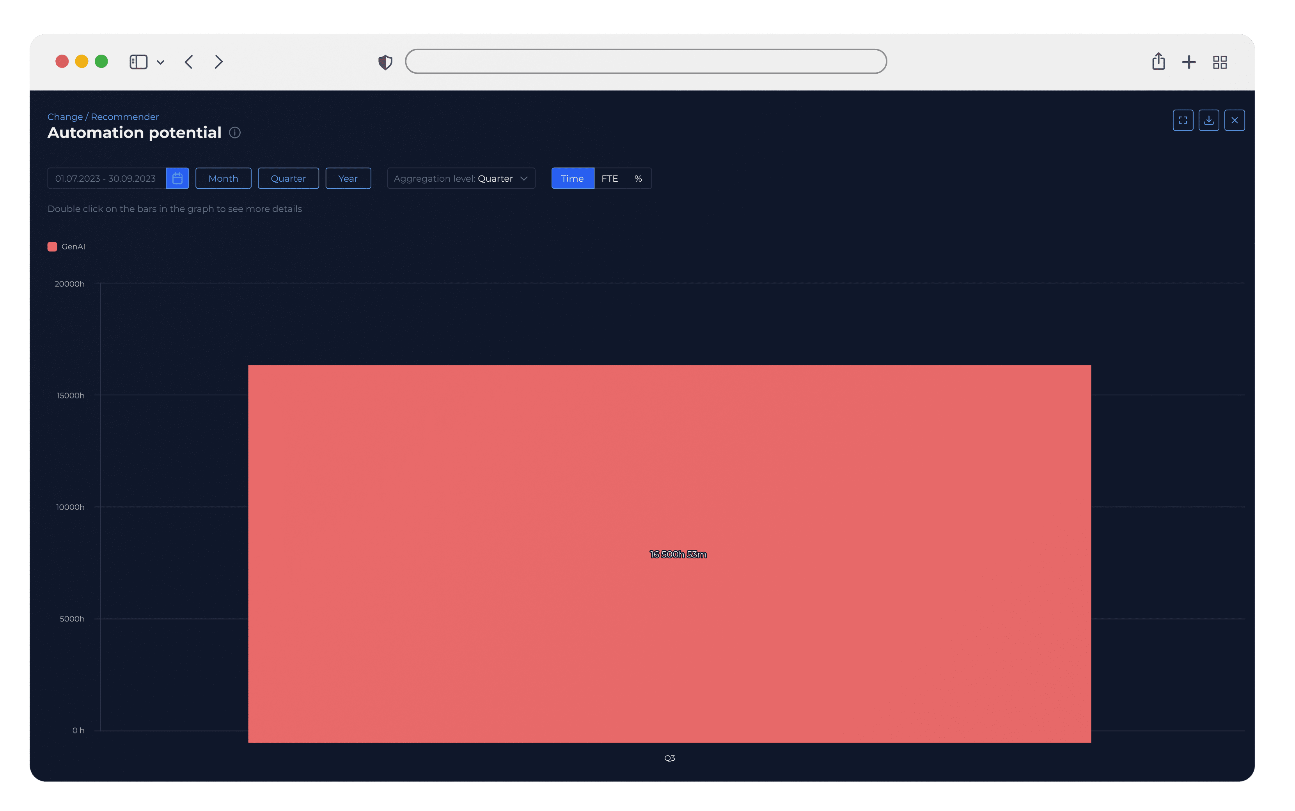1295x811 pixels.
Task: Expand the sidebar tab options chevron
Action: coord(160,62)
